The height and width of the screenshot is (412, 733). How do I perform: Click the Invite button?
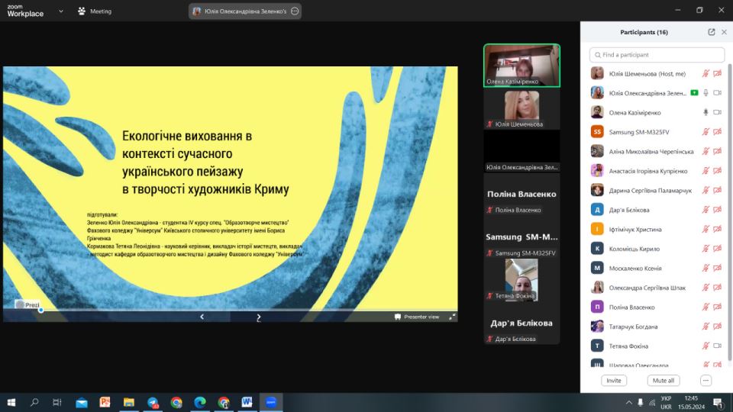pyautogui.click(x=613, y=380)
